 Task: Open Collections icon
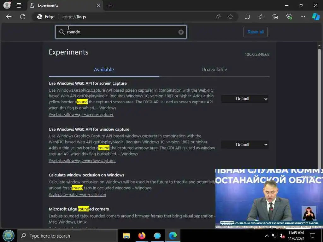(x=275, y=17)
